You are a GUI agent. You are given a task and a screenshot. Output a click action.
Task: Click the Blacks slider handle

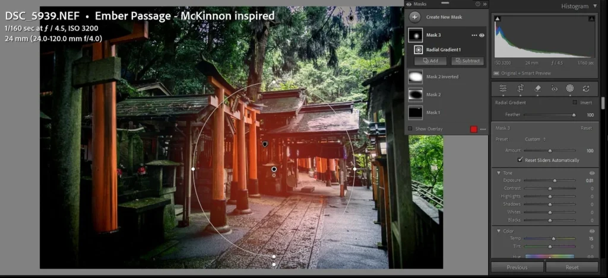[550, 220]
